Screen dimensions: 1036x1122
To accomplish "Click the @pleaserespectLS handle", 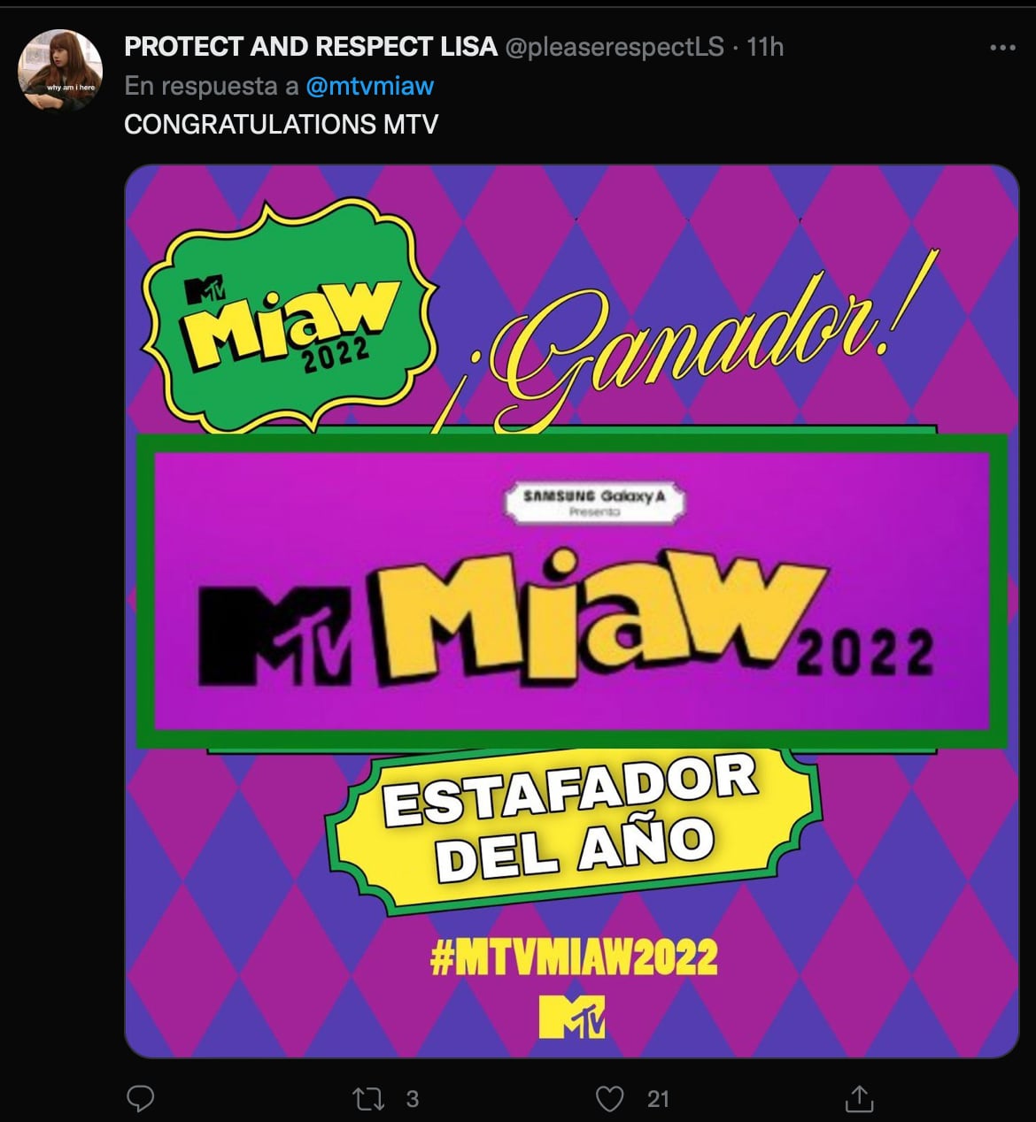I will (615, 47).
